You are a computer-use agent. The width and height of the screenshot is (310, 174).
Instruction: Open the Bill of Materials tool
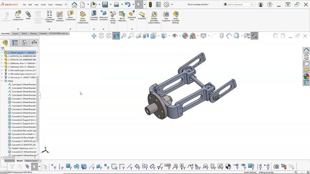tap(122, 16)
